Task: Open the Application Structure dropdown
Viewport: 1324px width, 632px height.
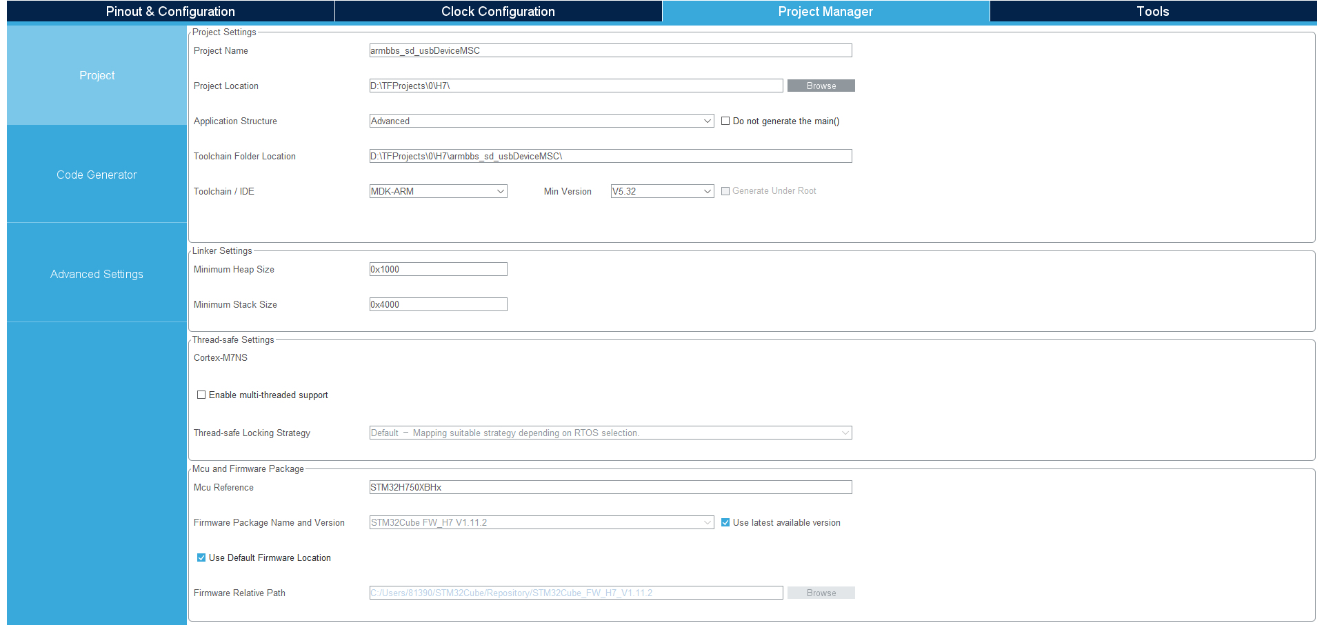Action: click(541, 121)
